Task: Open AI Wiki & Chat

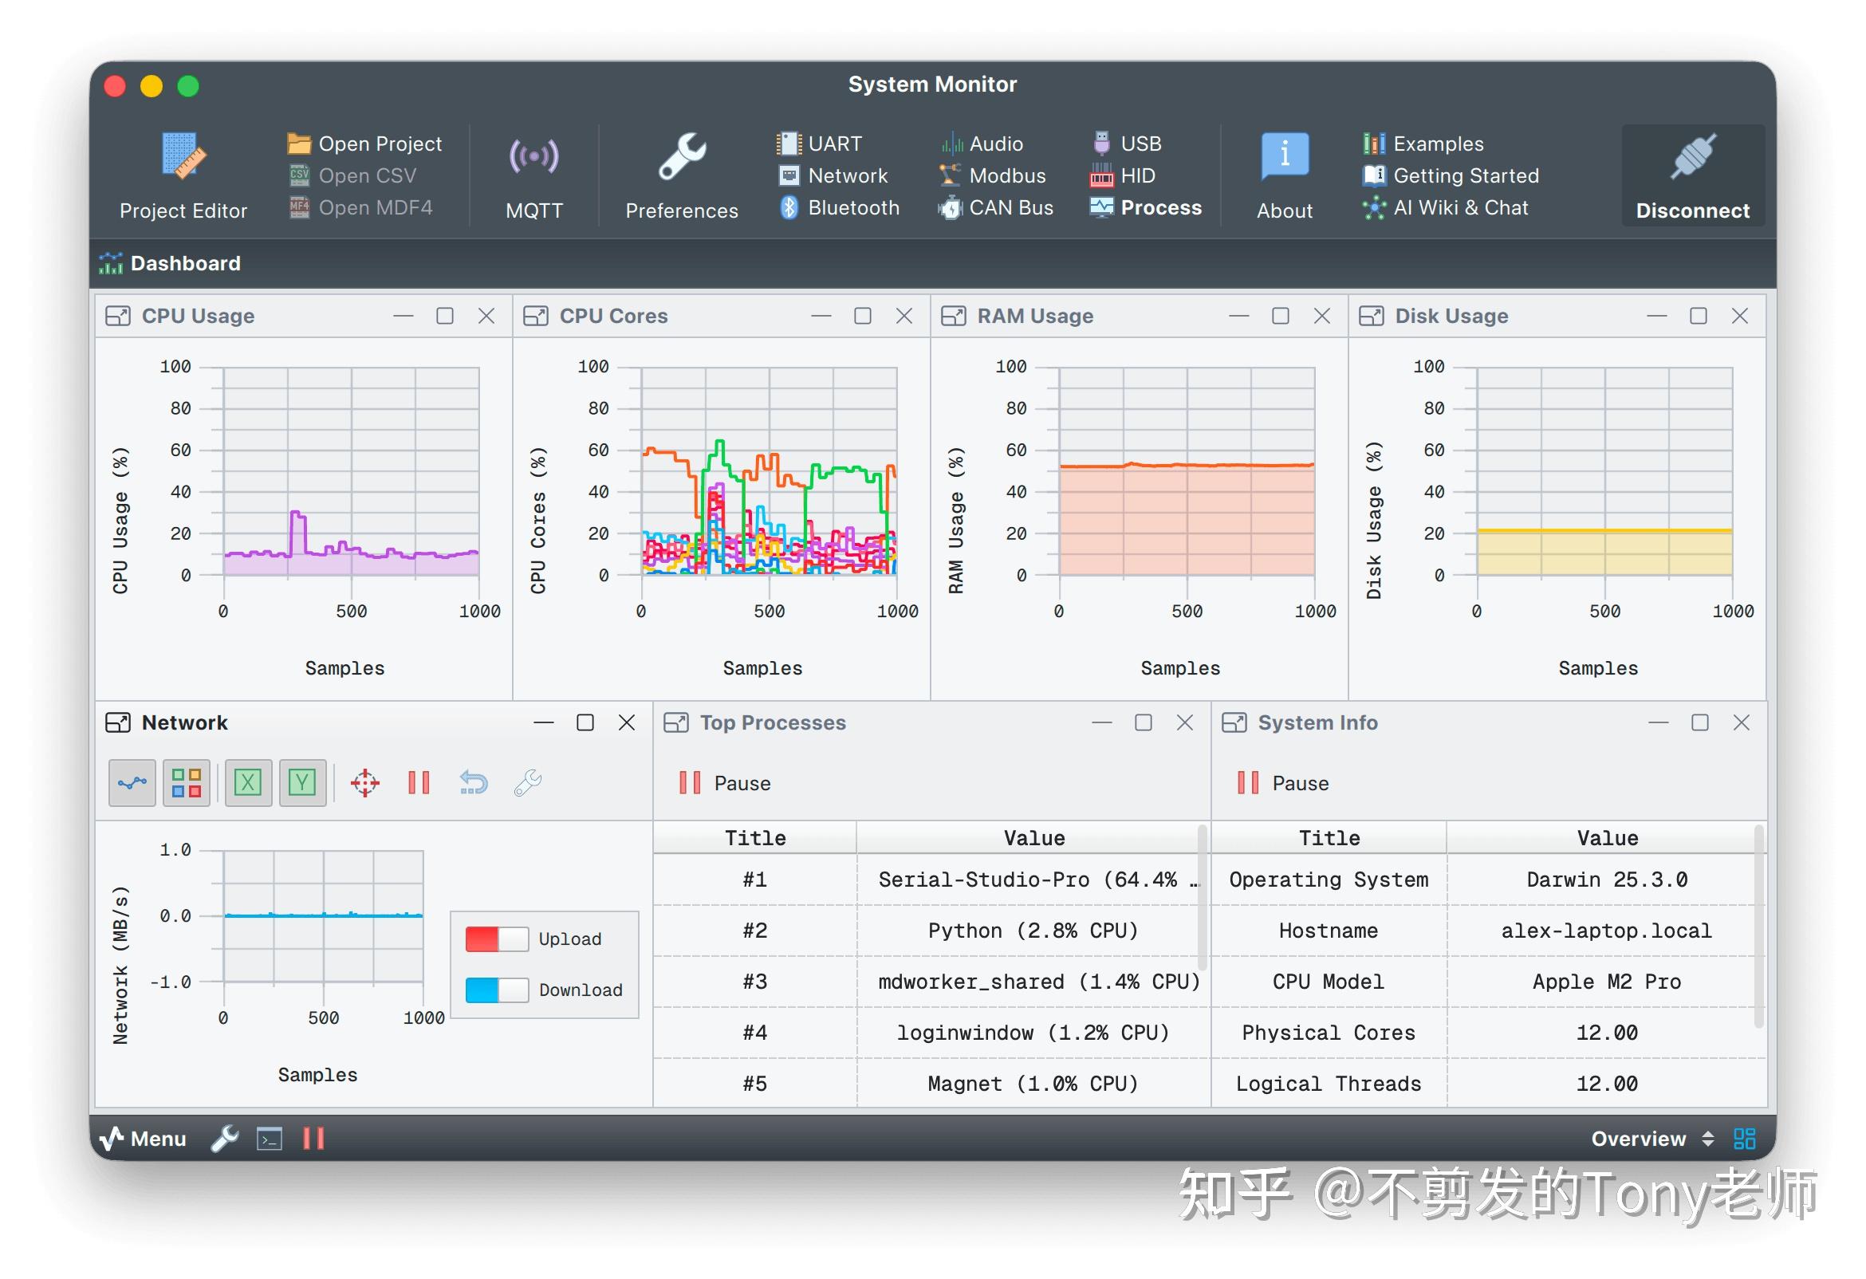Action: [x=1444, y=208]
